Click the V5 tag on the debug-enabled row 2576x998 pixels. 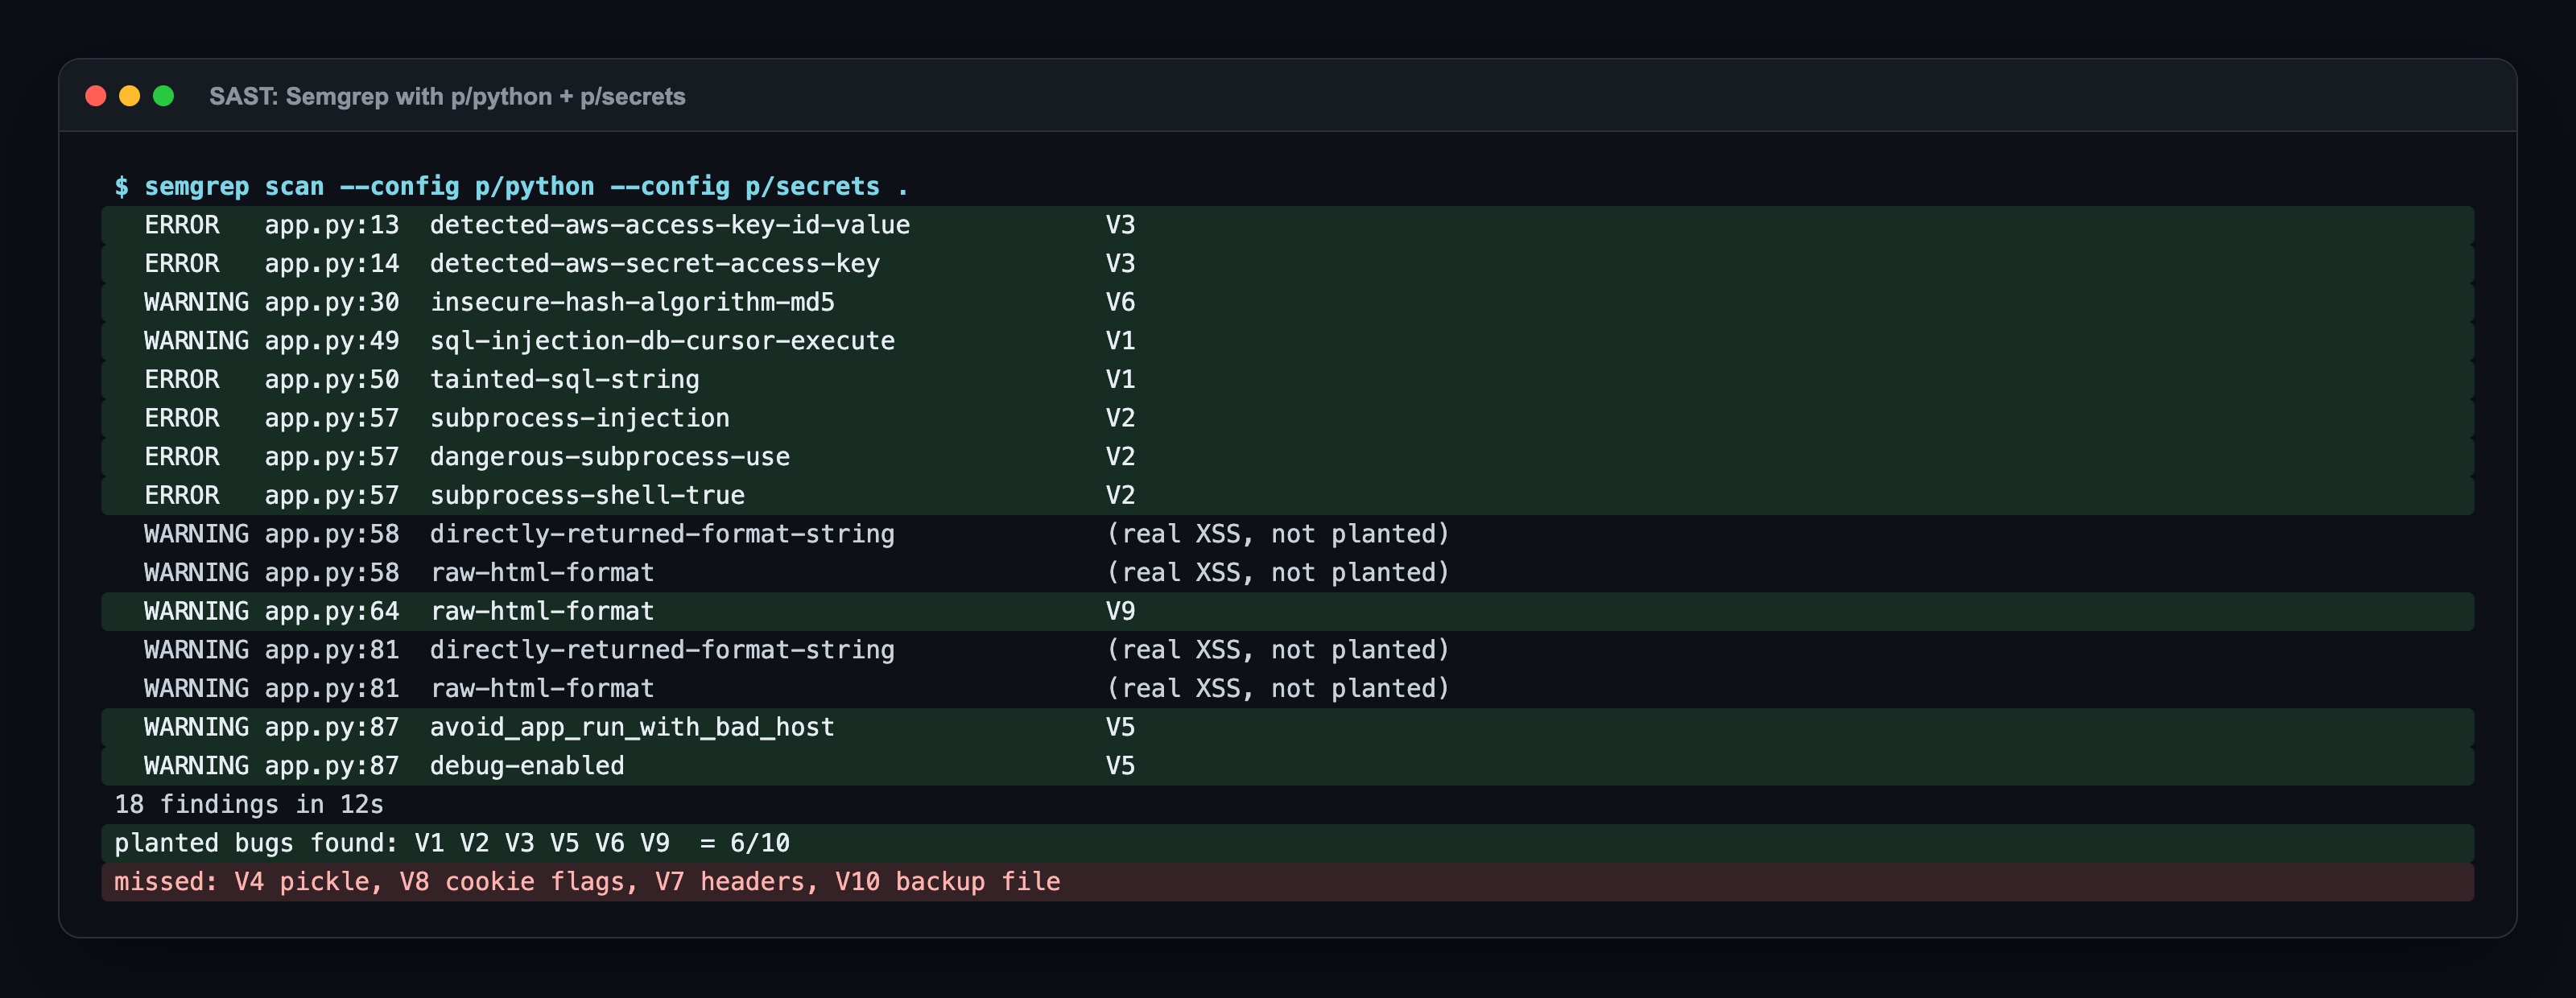pos(1120,766)
